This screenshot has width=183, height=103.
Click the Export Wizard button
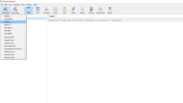(115, 20)
